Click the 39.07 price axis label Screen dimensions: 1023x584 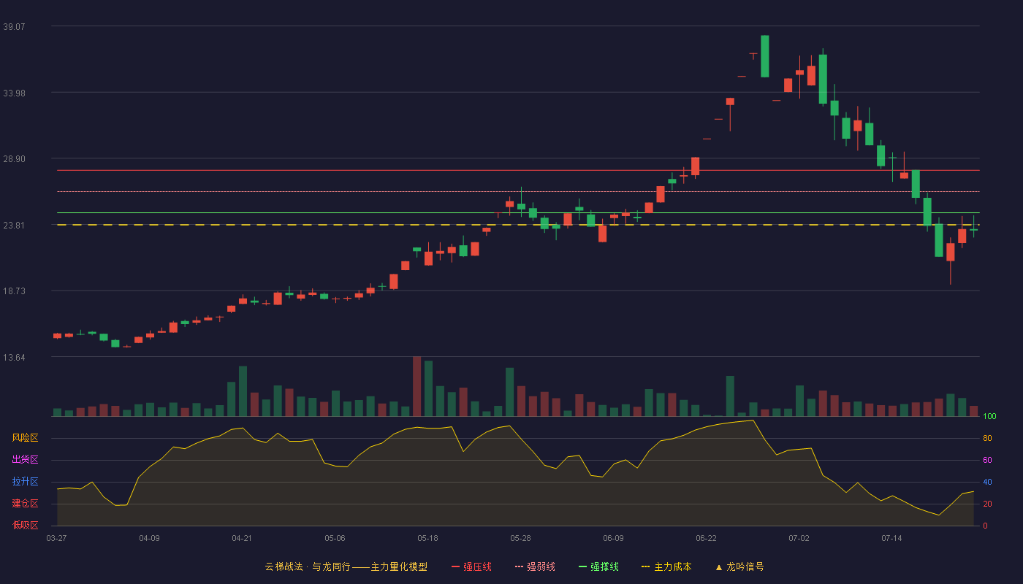(x=14, y=26)
